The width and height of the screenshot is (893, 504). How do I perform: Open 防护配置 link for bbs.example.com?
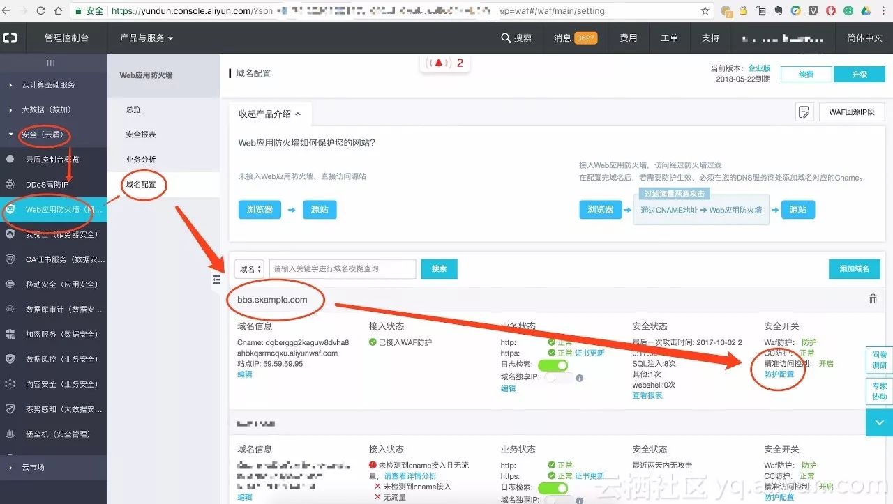tap(779, 374)
